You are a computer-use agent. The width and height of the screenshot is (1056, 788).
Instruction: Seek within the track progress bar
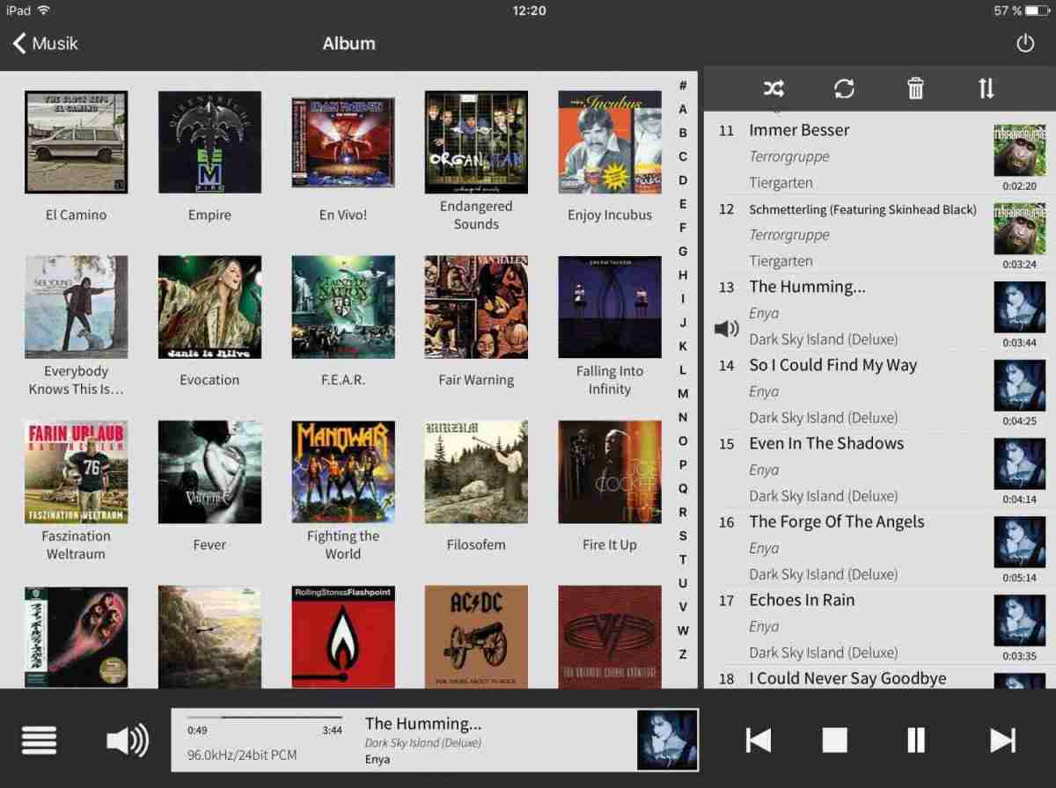tap(265, 718)
